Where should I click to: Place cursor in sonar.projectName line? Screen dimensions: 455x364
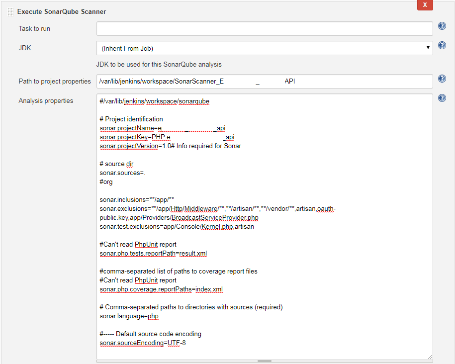point(162,128)
